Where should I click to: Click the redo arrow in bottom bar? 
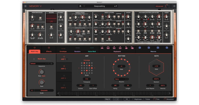coord(121,99)
